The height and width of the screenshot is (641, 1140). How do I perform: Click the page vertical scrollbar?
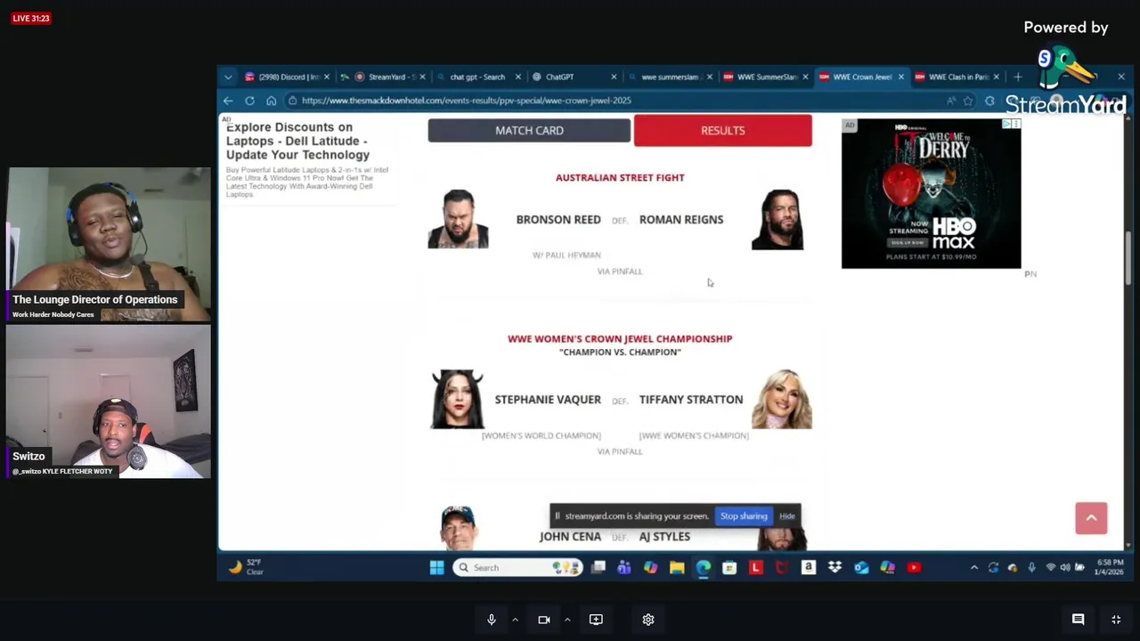pos(1129,258)
